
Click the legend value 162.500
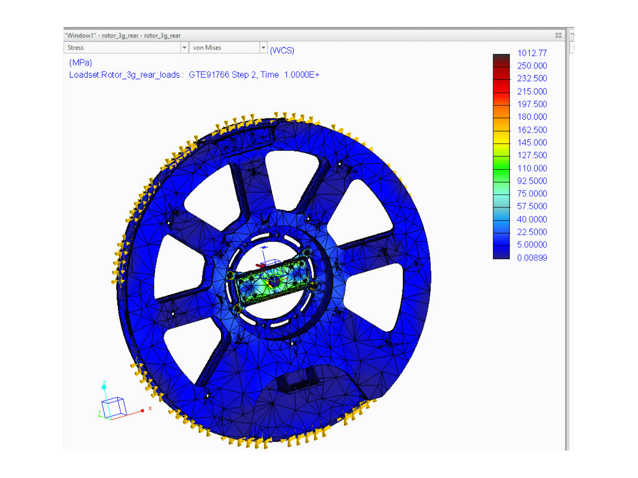point(532,130)
